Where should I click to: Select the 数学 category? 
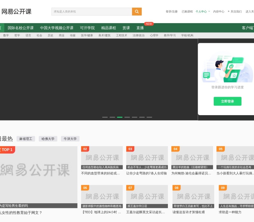(6, 35)
